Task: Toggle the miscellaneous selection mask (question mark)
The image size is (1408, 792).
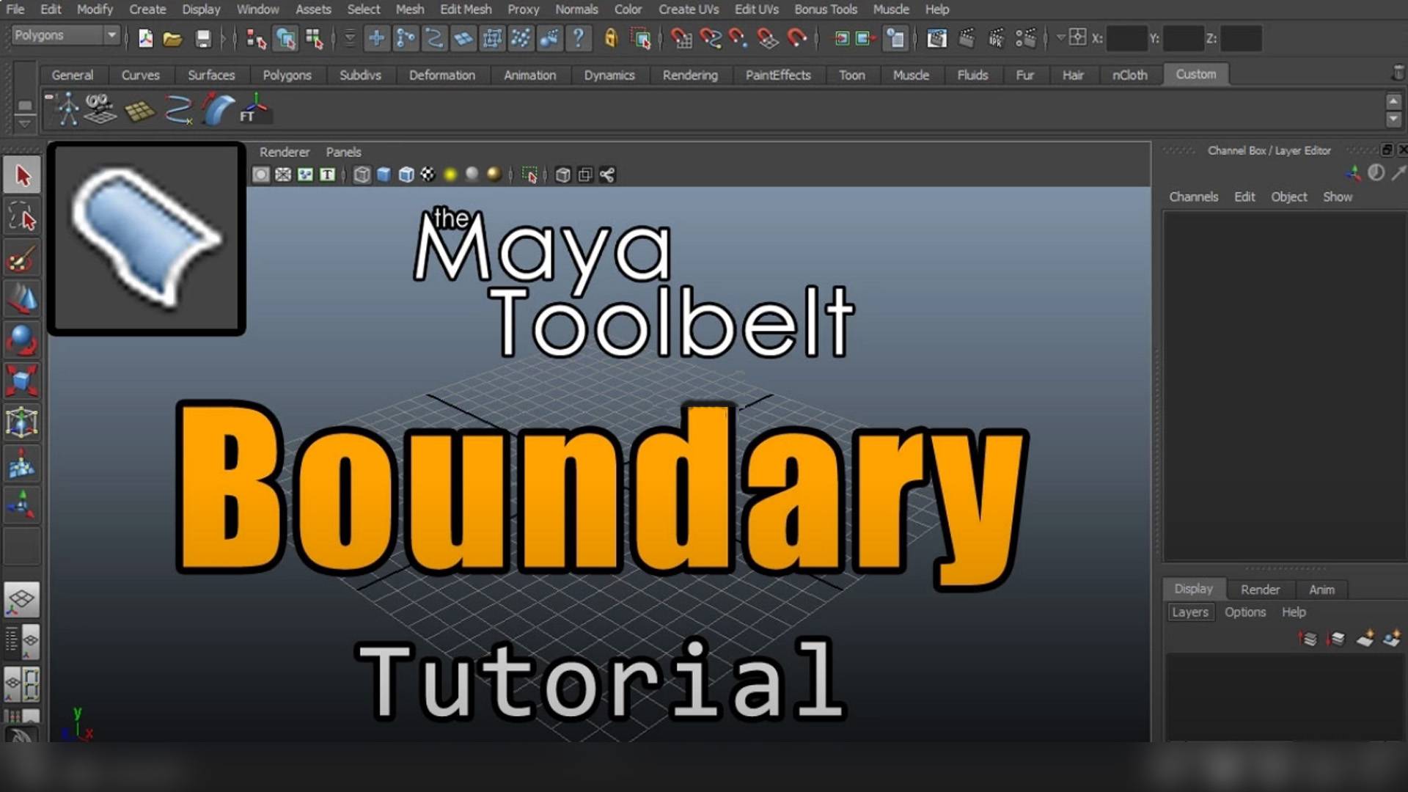Action: [x=579, y=38]
